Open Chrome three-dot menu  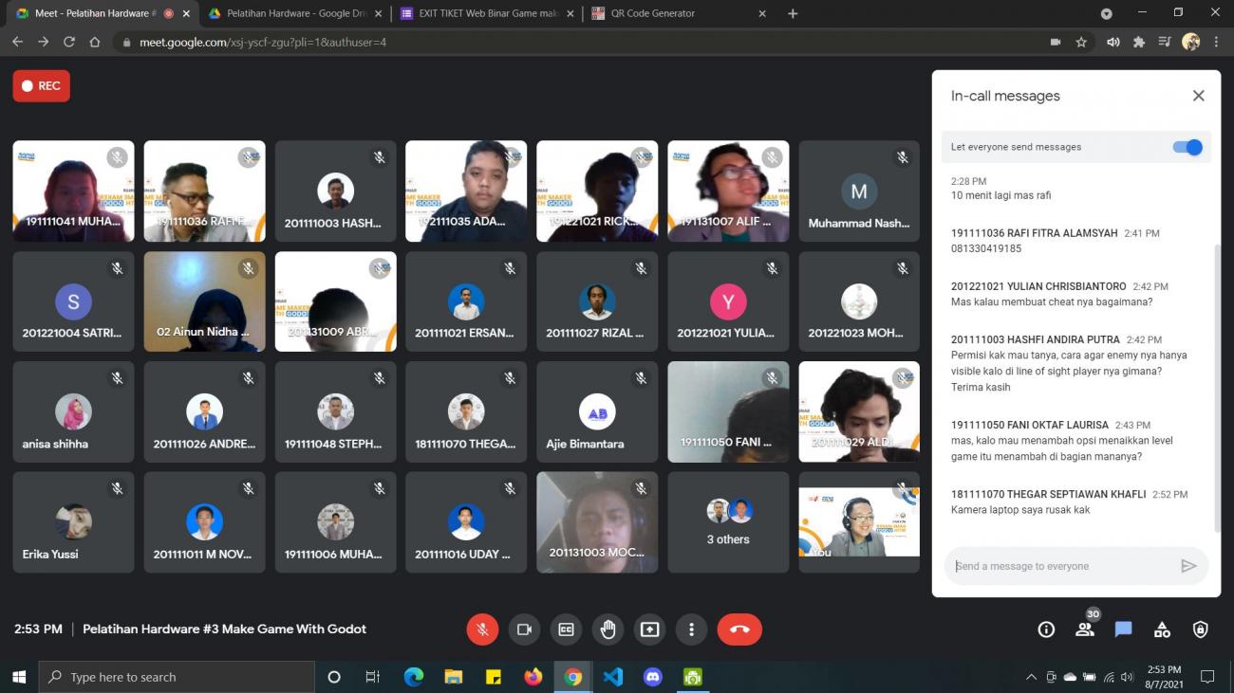[x=1216, y=42]
